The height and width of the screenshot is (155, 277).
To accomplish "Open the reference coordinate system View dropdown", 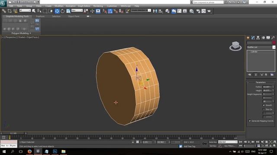I will pyautogui.click(x=77, y=10).
